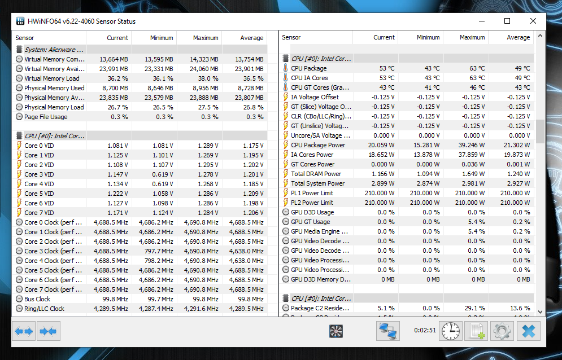Select the GPU Media Engine row
The image size is (562, 360).
click(x=407, y=231)
